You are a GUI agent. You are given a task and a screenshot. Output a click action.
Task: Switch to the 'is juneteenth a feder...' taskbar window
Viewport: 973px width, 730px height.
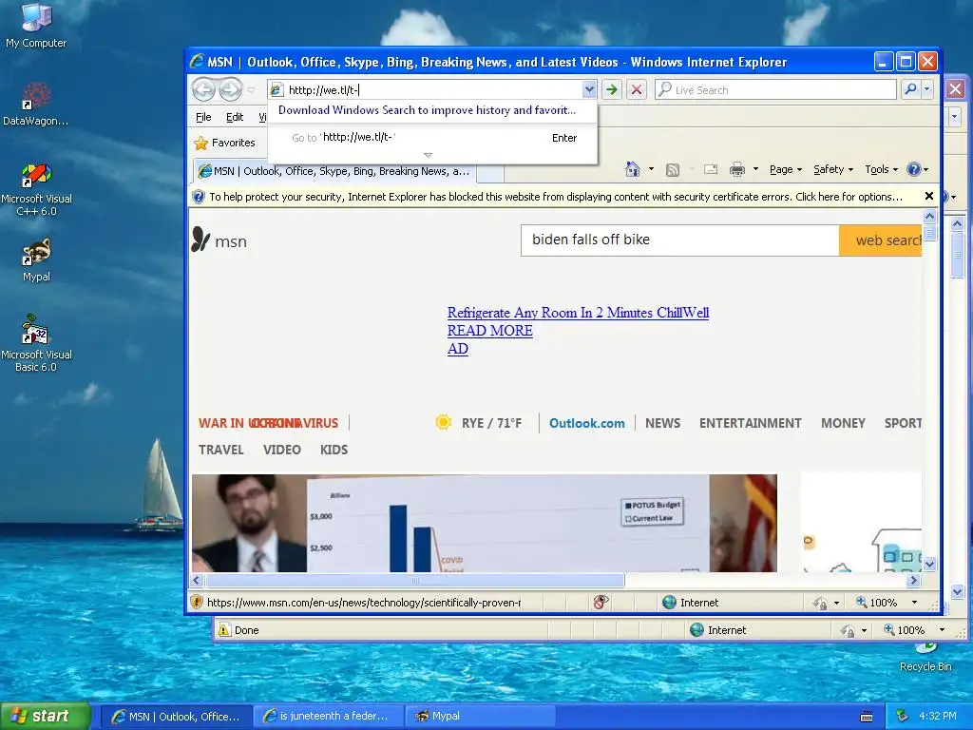(329, 717)
